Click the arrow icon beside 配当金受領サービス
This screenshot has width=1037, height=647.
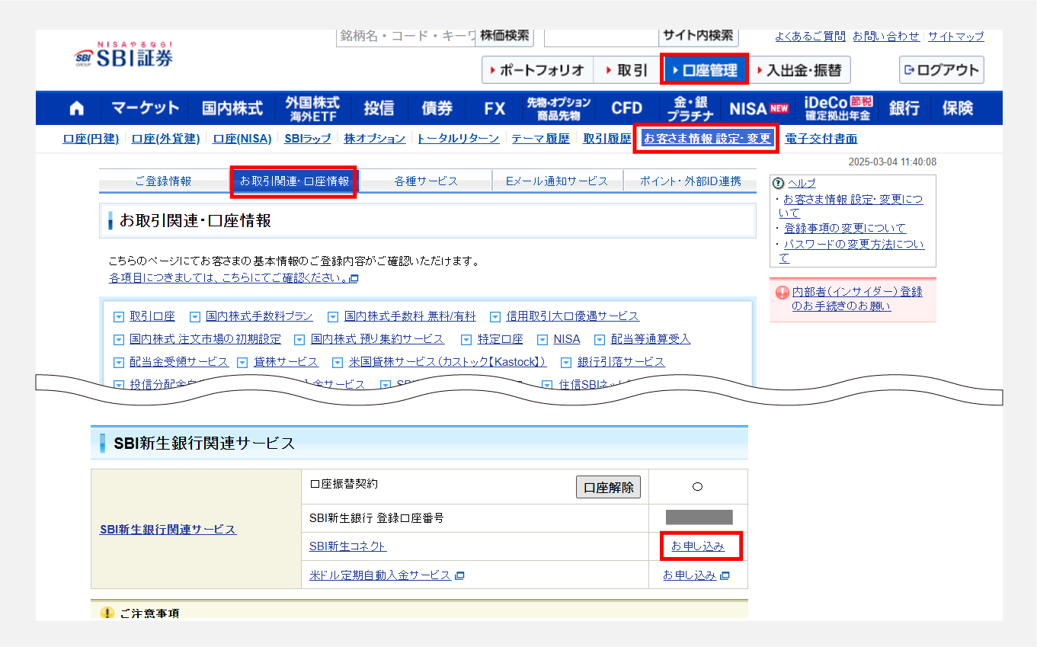[x=118, y=363]
